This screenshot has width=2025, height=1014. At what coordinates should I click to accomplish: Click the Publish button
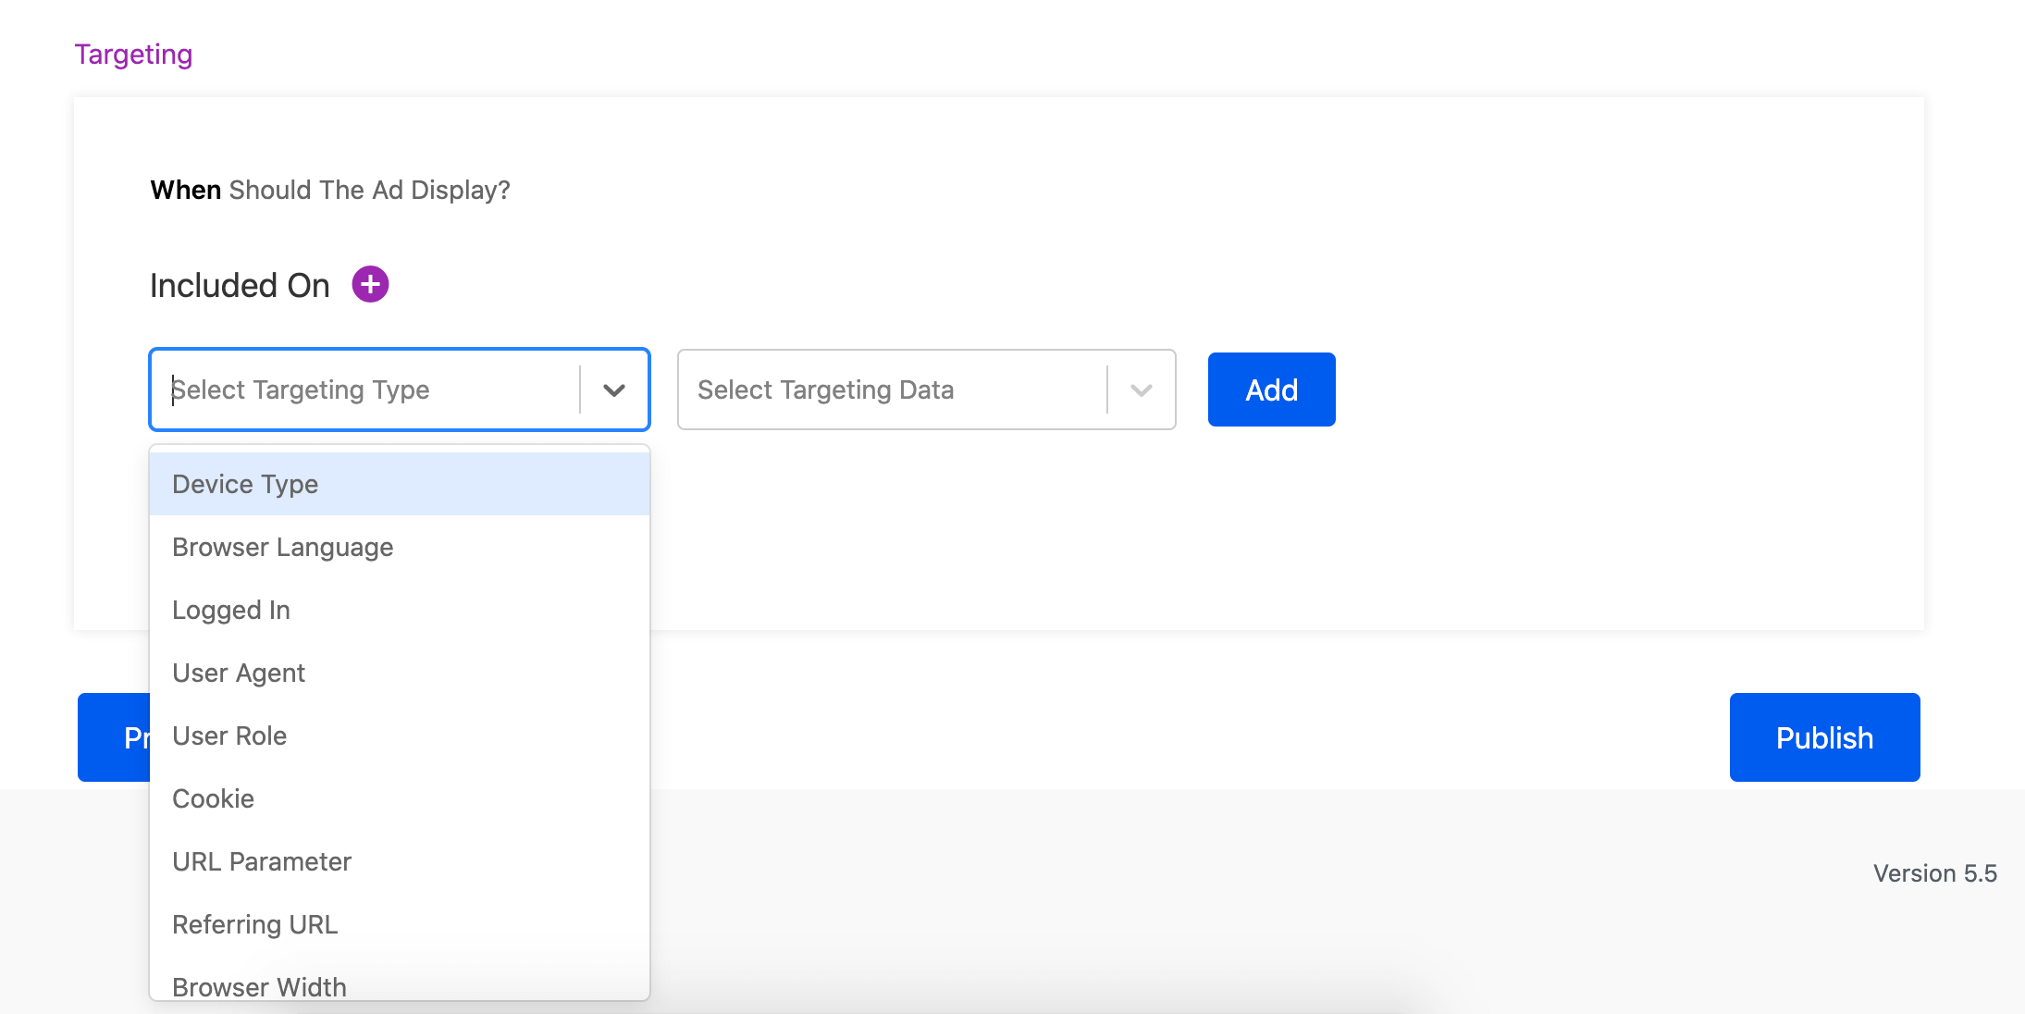[1824, 737]
